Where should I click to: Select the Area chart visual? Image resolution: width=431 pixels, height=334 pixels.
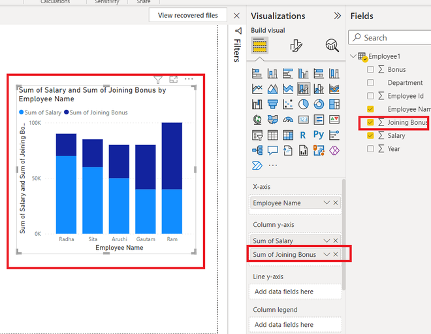[272, 89]
